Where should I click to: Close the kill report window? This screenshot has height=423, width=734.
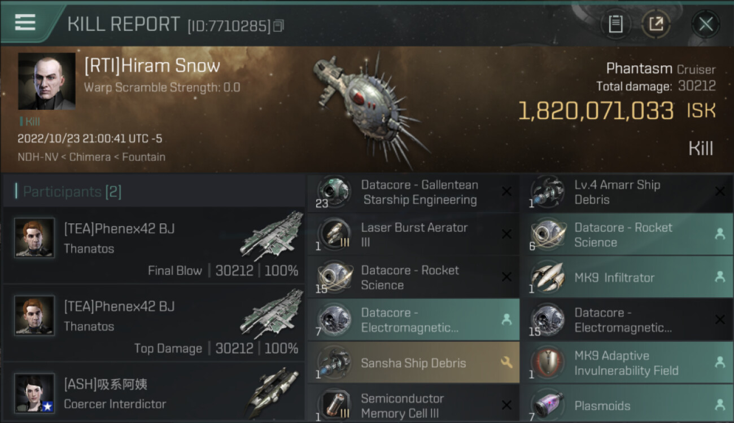(706, 24)
